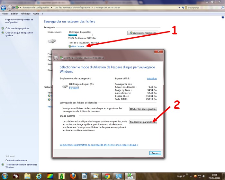Open the money bag app in taskbar

[x=61, y=176]
